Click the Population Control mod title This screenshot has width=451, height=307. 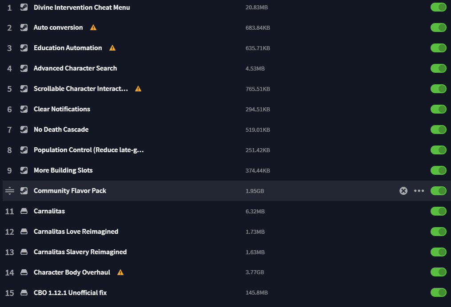(88, 150)
